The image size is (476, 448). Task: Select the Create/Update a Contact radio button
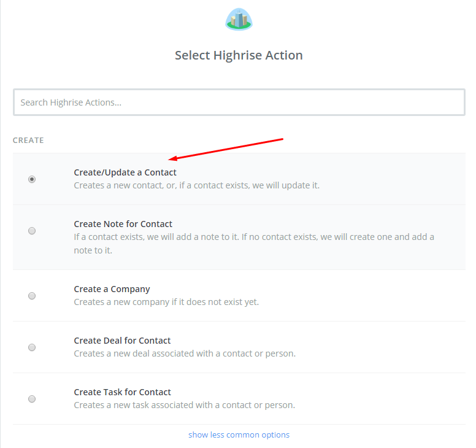tap(32, 179)
